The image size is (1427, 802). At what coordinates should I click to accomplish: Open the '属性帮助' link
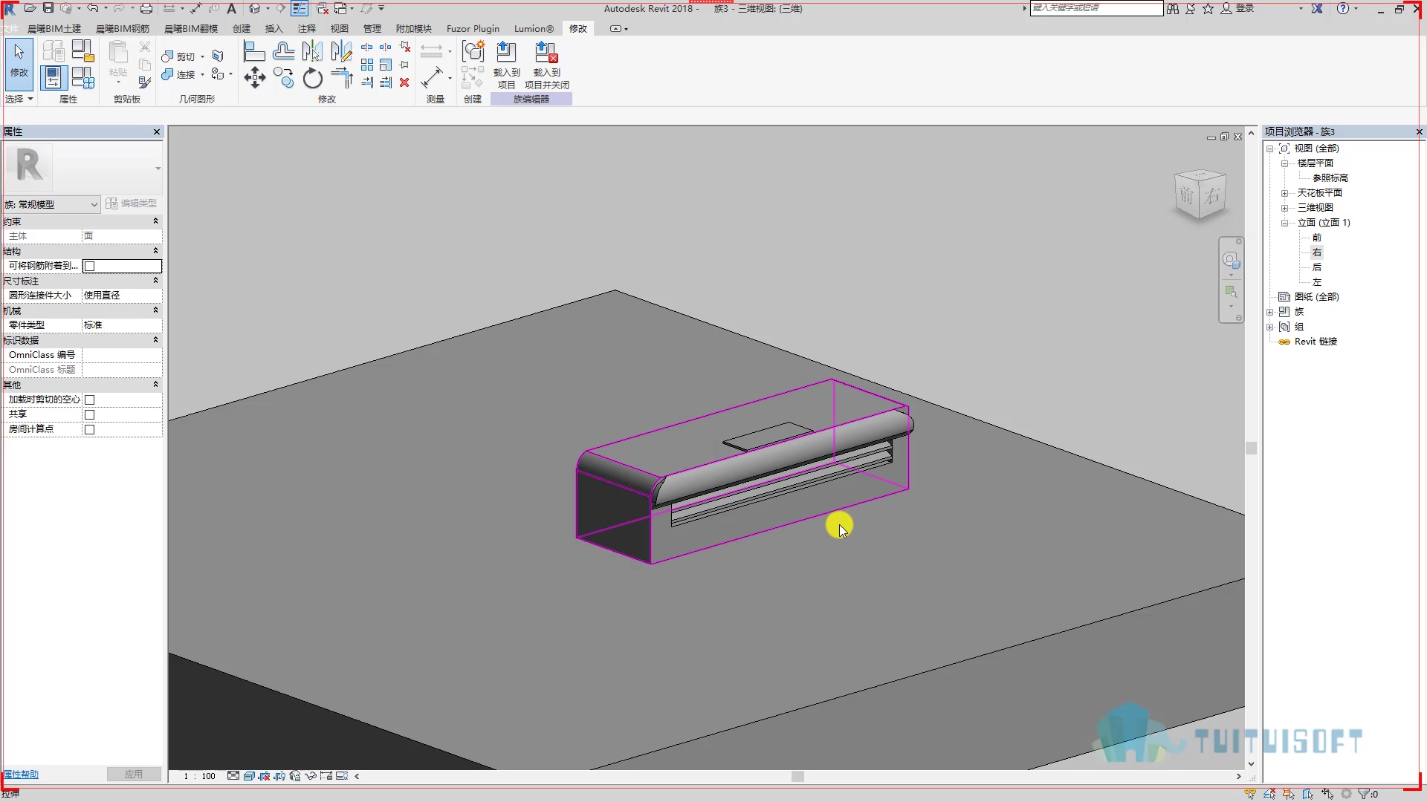pyautogui.click(x=21, y=775)
